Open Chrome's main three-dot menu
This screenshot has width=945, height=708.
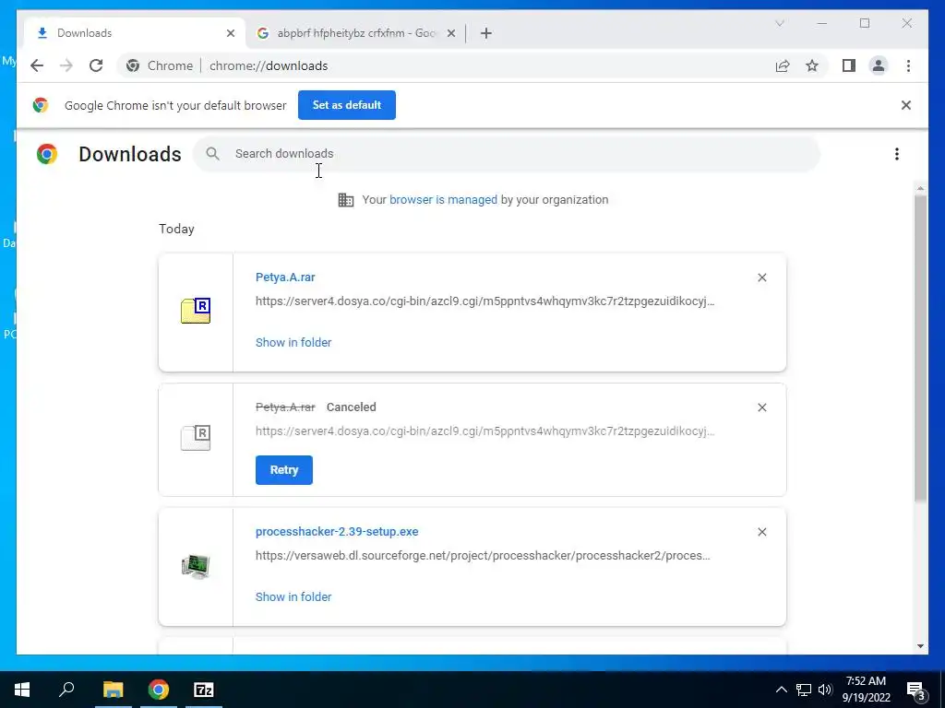(908, 65)
